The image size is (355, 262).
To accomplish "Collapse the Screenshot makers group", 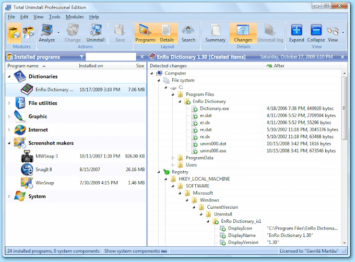I will 9,143.
